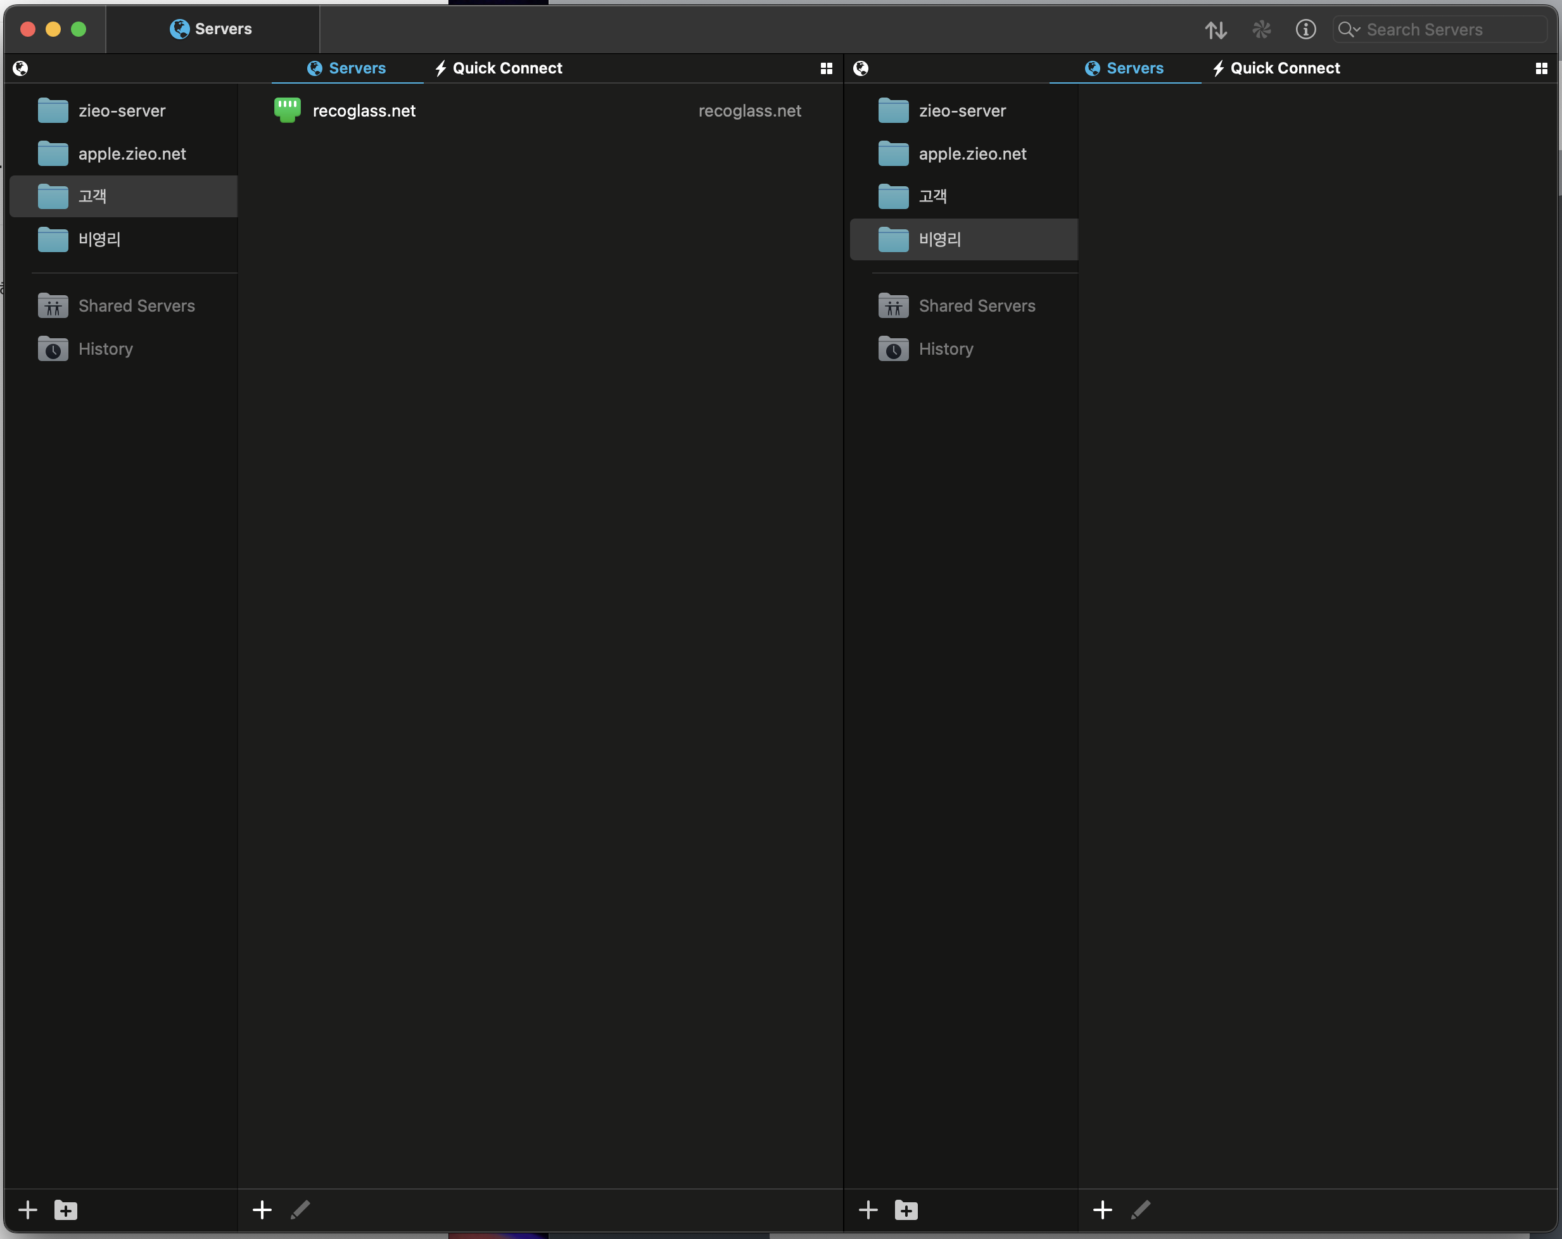Open History in right sidebar

click(x=946, y=349)
